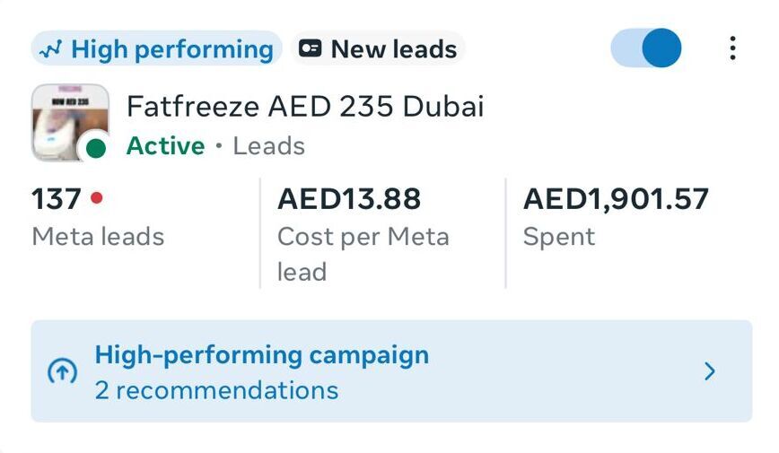Click the AED1,901.57 Spent metric
Screen dimensions: 779x453
point(616,198)
